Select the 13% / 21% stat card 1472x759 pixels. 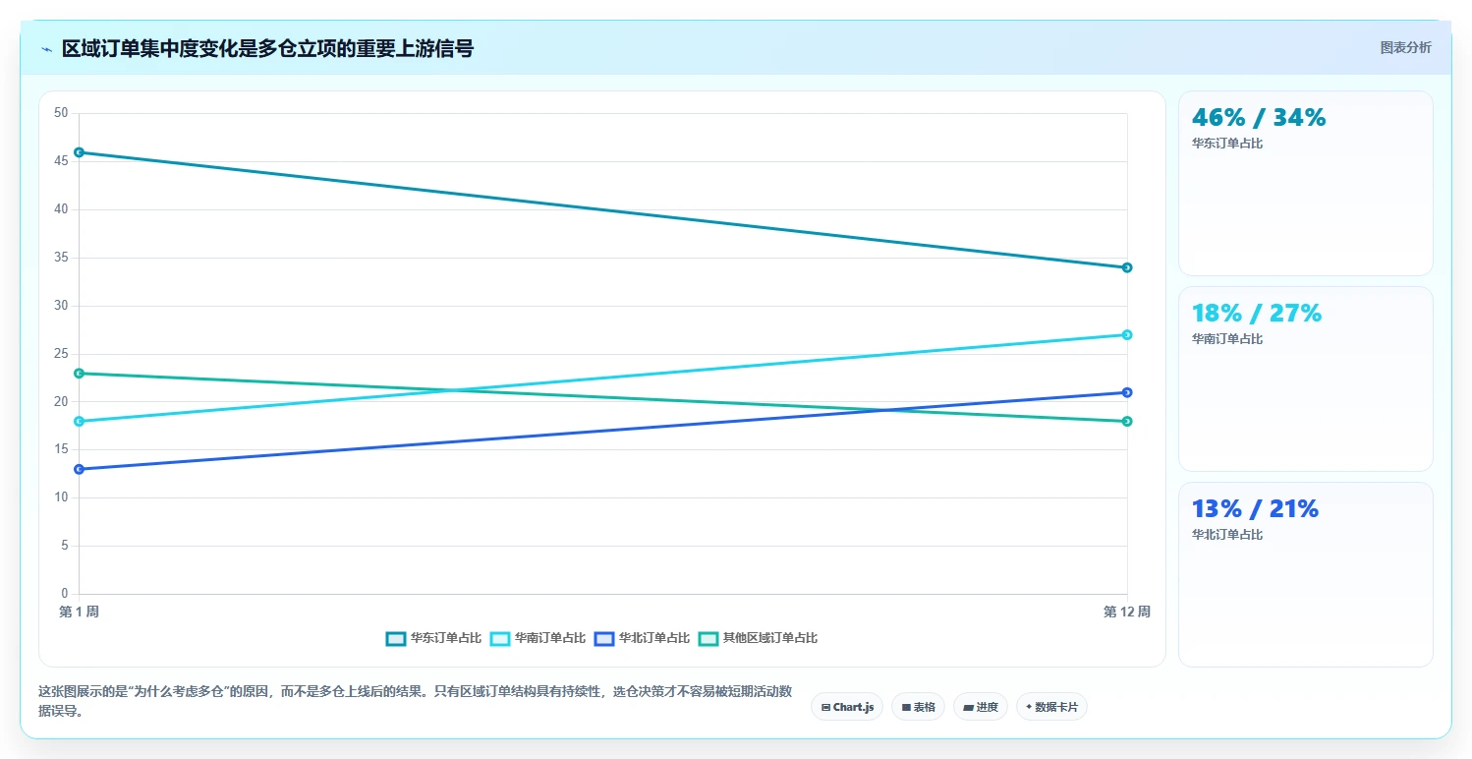tap(1305, 575)
